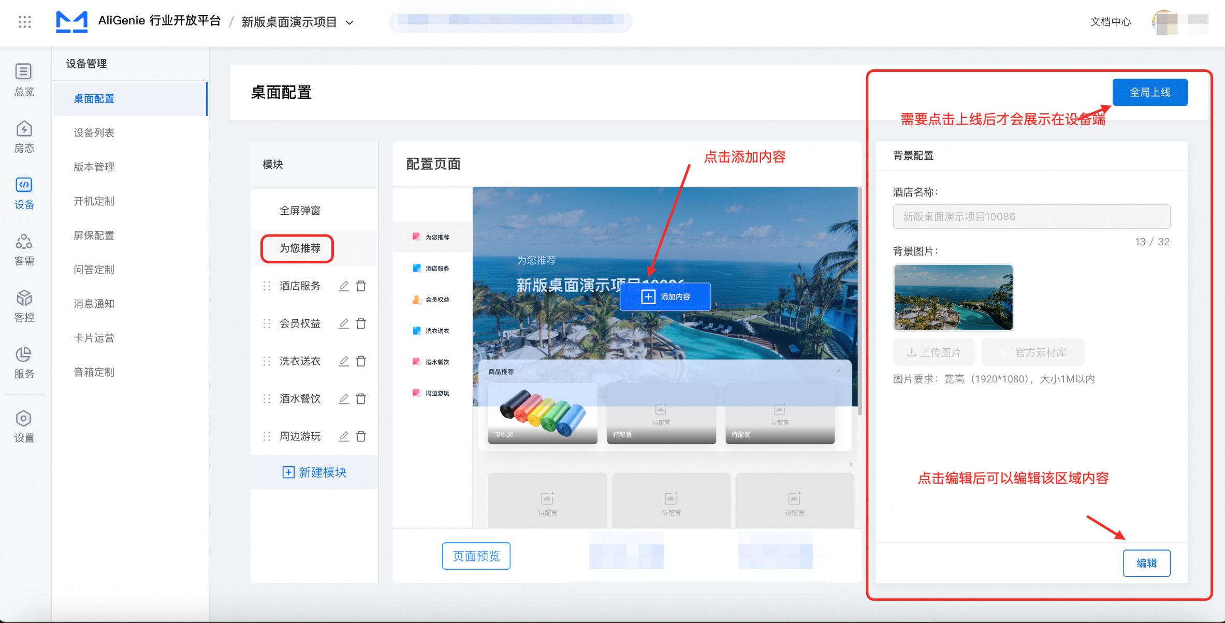Click the 酒店名称 input field

coord(1031,217)
